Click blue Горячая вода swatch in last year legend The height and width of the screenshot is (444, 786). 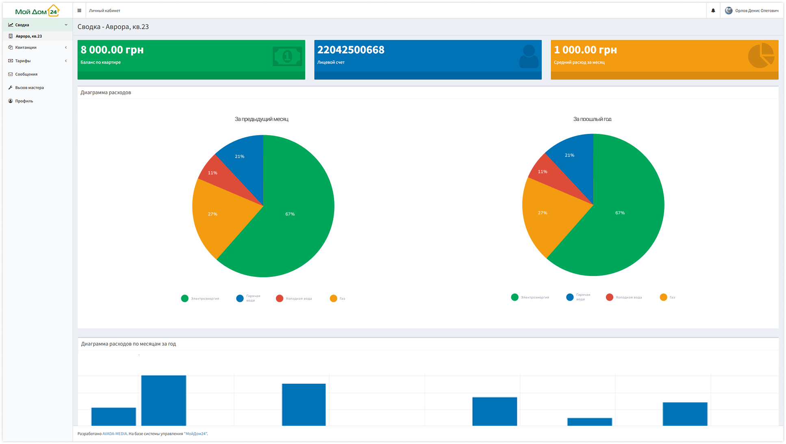[x=570, y=297]
